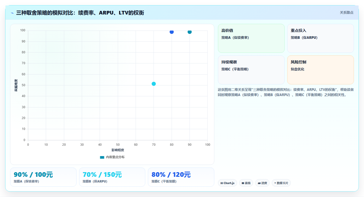
Task: Open the 重点投入 quadrant card
Action: pyautogui.click(x=320, y=38)
